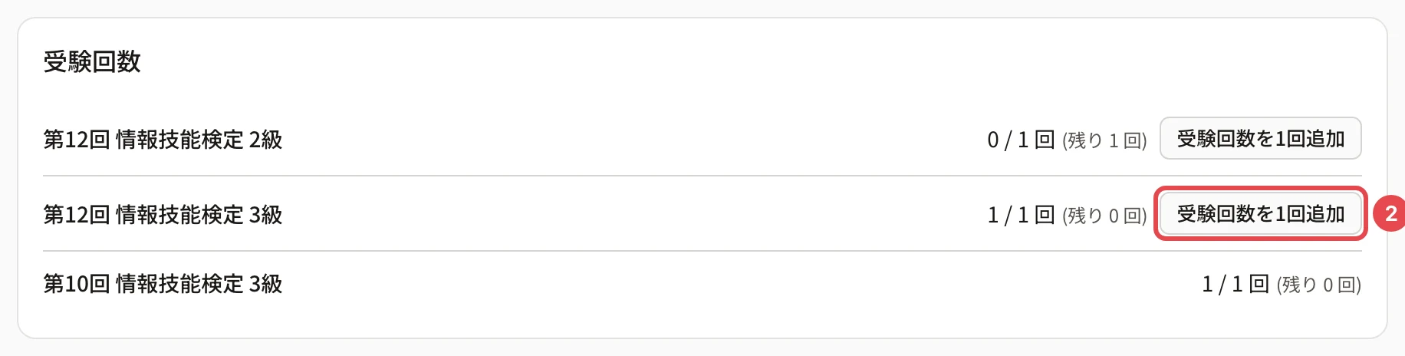This screenshot has height=356, width=1405.
Task: Click empty space between 第12回 3級 label and its count
Action: (635, 215)
